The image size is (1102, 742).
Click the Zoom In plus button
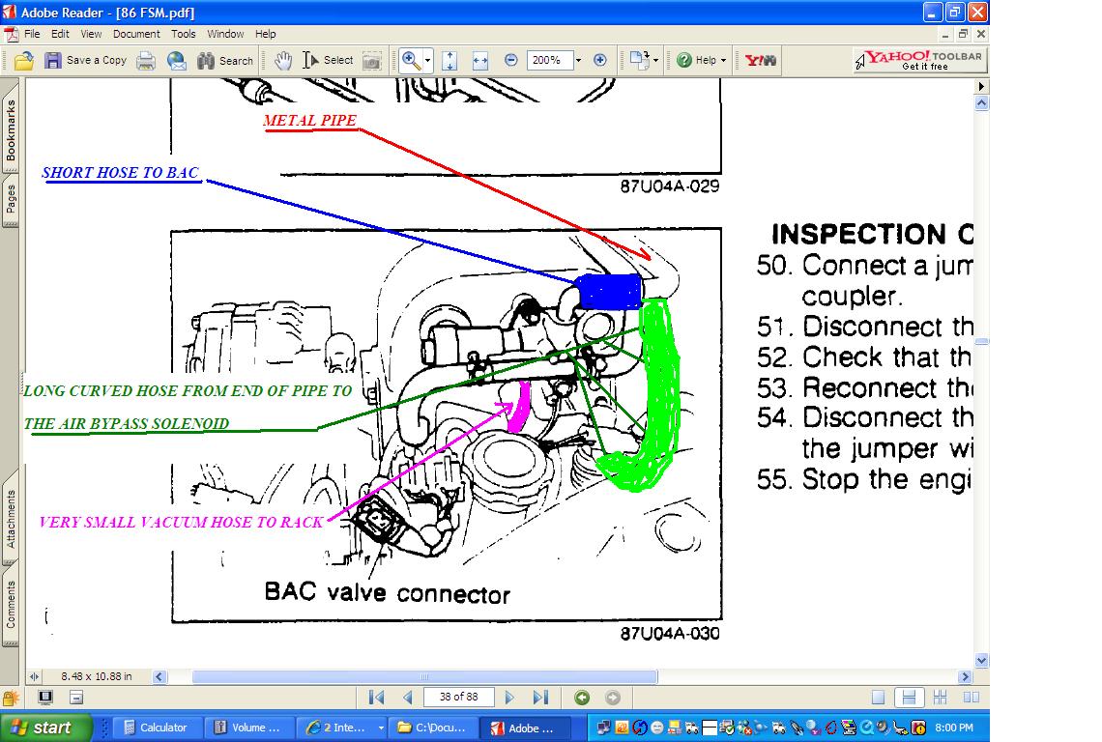pos(599,61)
